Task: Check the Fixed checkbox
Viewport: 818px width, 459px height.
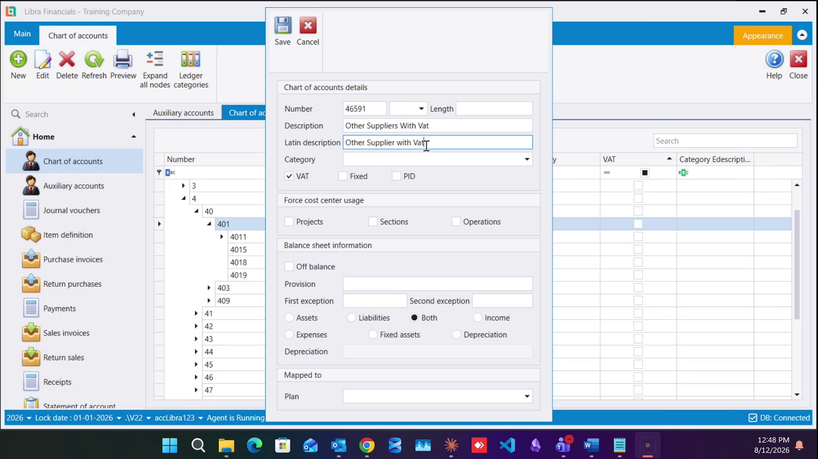Action: coord(343,176)
